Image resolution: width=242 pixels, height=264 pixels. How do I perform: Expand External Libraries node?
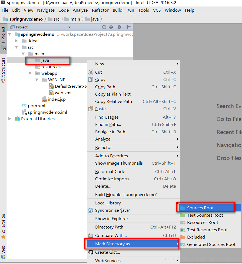[x=10, y=119]
